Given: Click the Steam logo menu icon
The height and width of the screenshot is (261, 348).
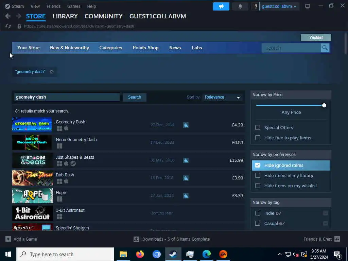Looking at the screenshot, I should 7,6.
